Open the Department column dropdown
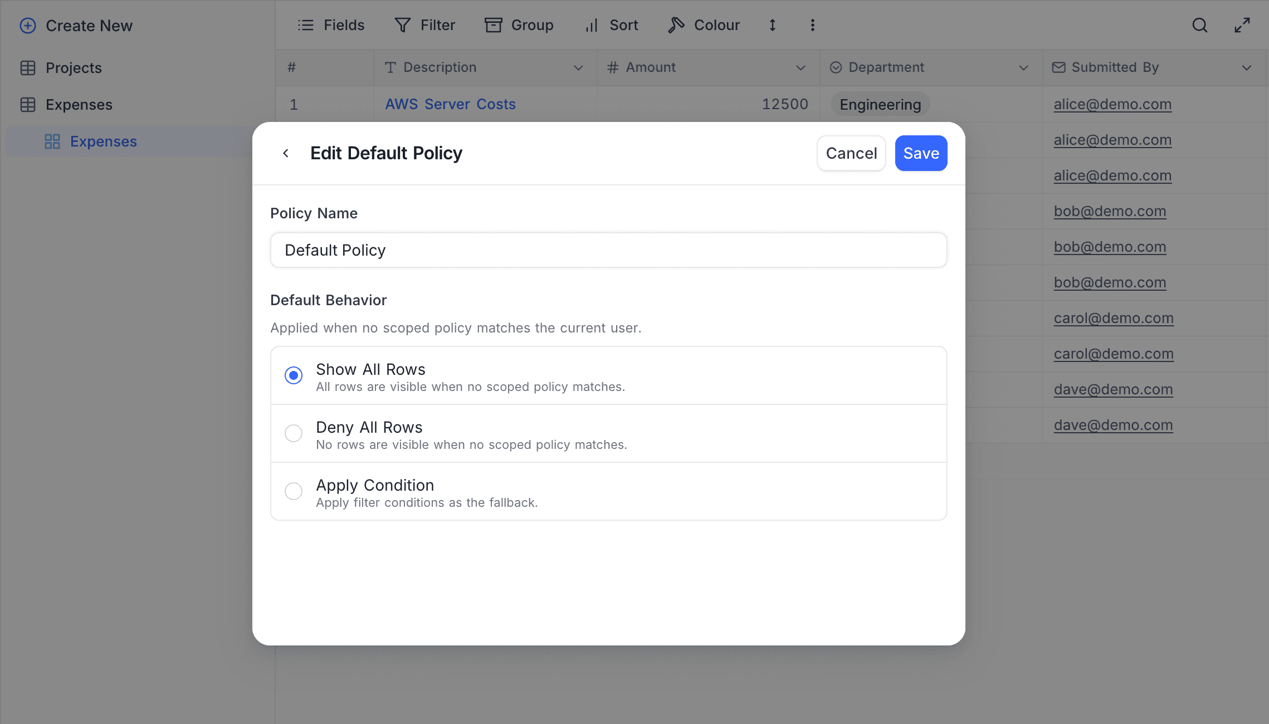The image size is (1269, 724). (x=1023, y=67)
